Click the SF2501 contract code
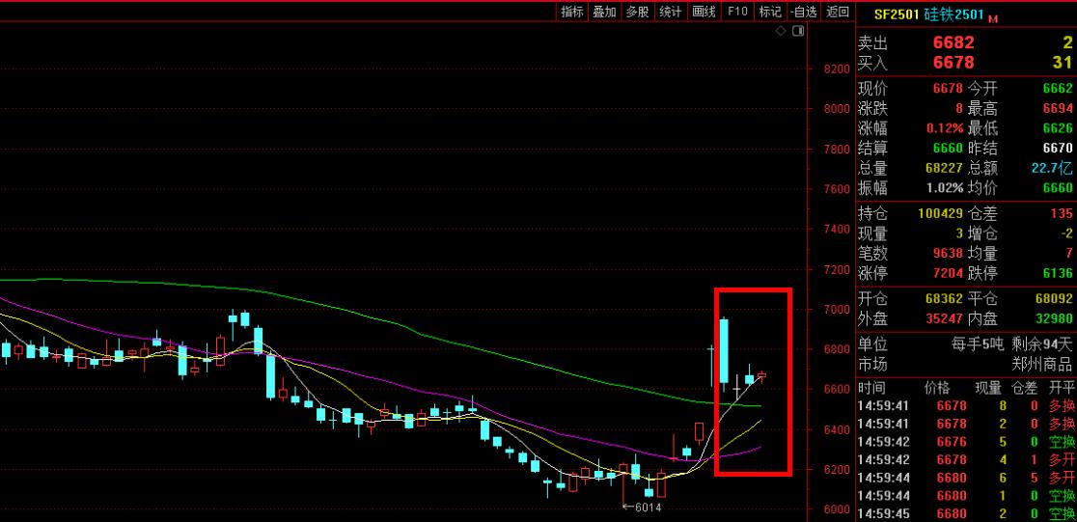 pyautogui.click(x=895, y=14)
